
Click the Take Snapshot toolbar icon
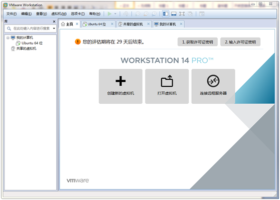coord(137,14)
